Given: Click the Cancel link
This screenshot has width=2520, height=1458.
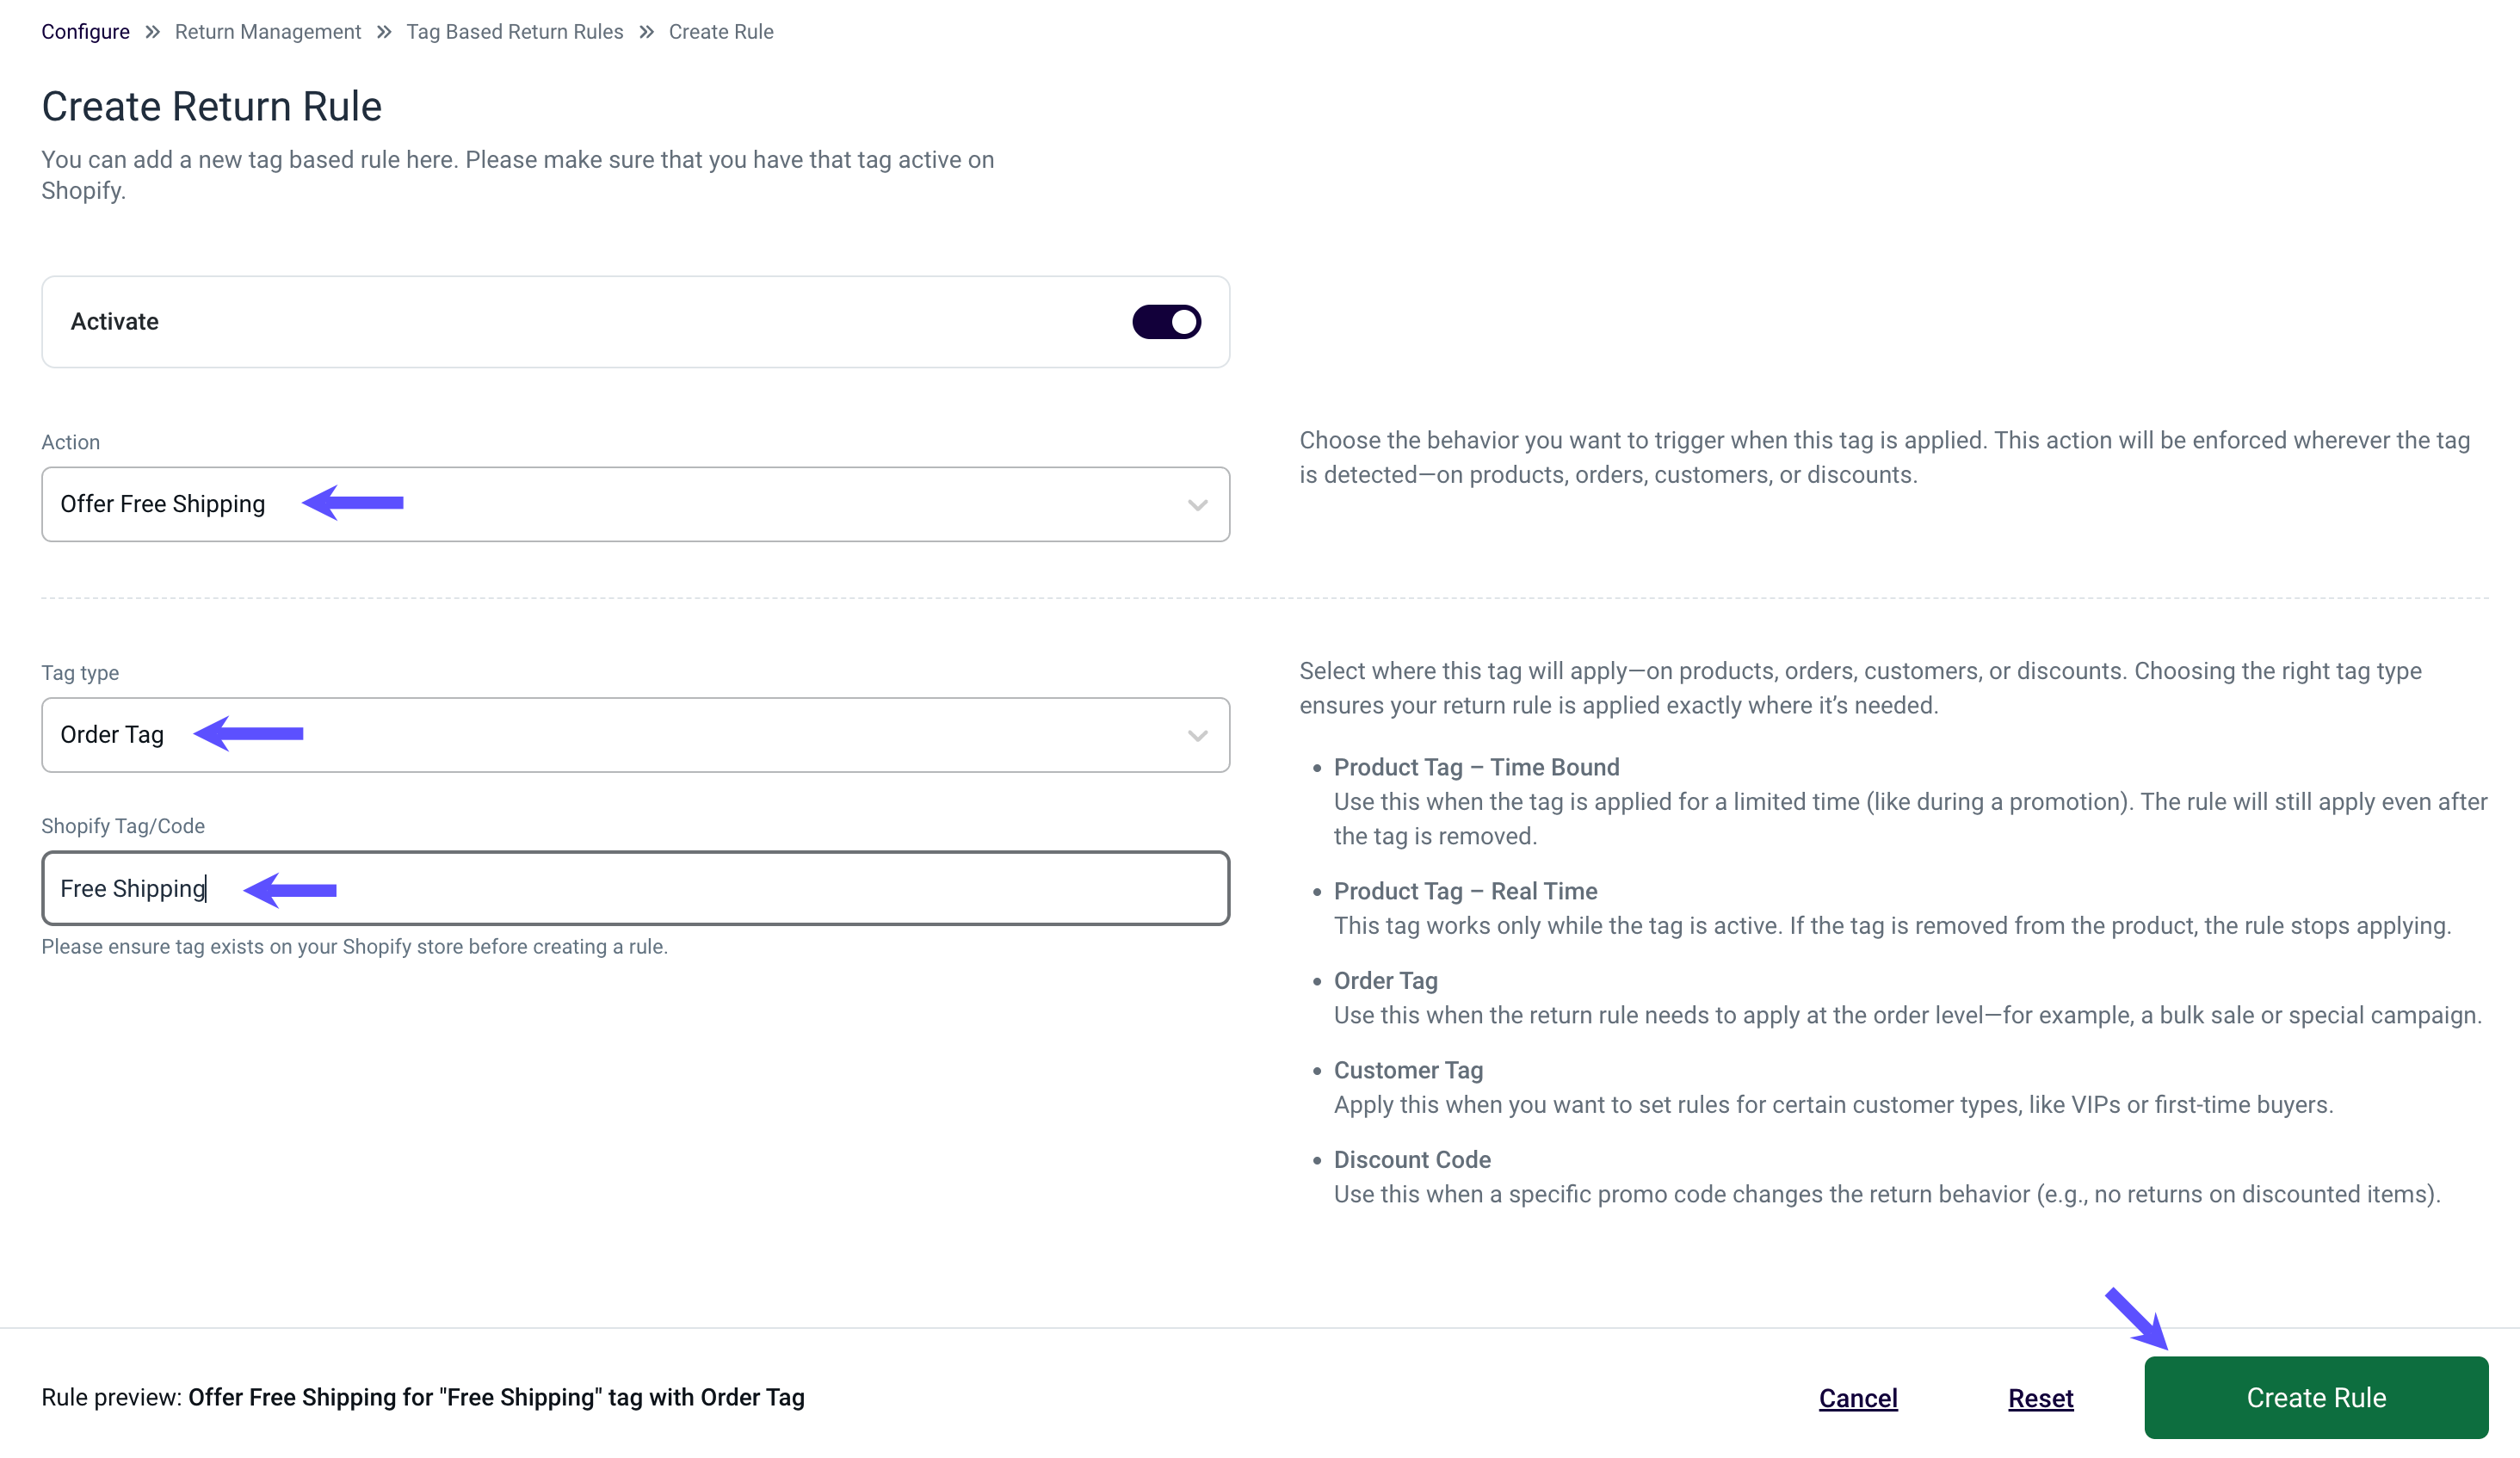Looking at the screenshot, I should pyautogui.click(x=1857, y=1397).
